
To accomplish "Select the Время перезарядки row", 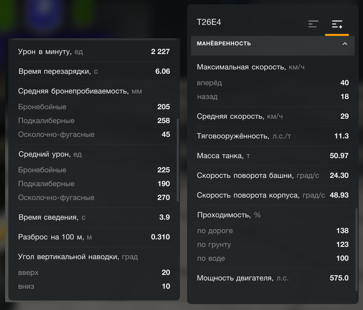I will tap(94, 71).
